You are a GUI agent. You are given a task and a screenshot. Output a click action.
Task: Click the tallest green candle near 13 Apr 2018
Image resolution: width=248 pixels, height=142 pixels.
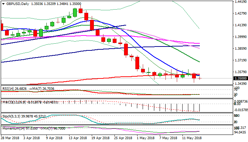tap(75, 12)
